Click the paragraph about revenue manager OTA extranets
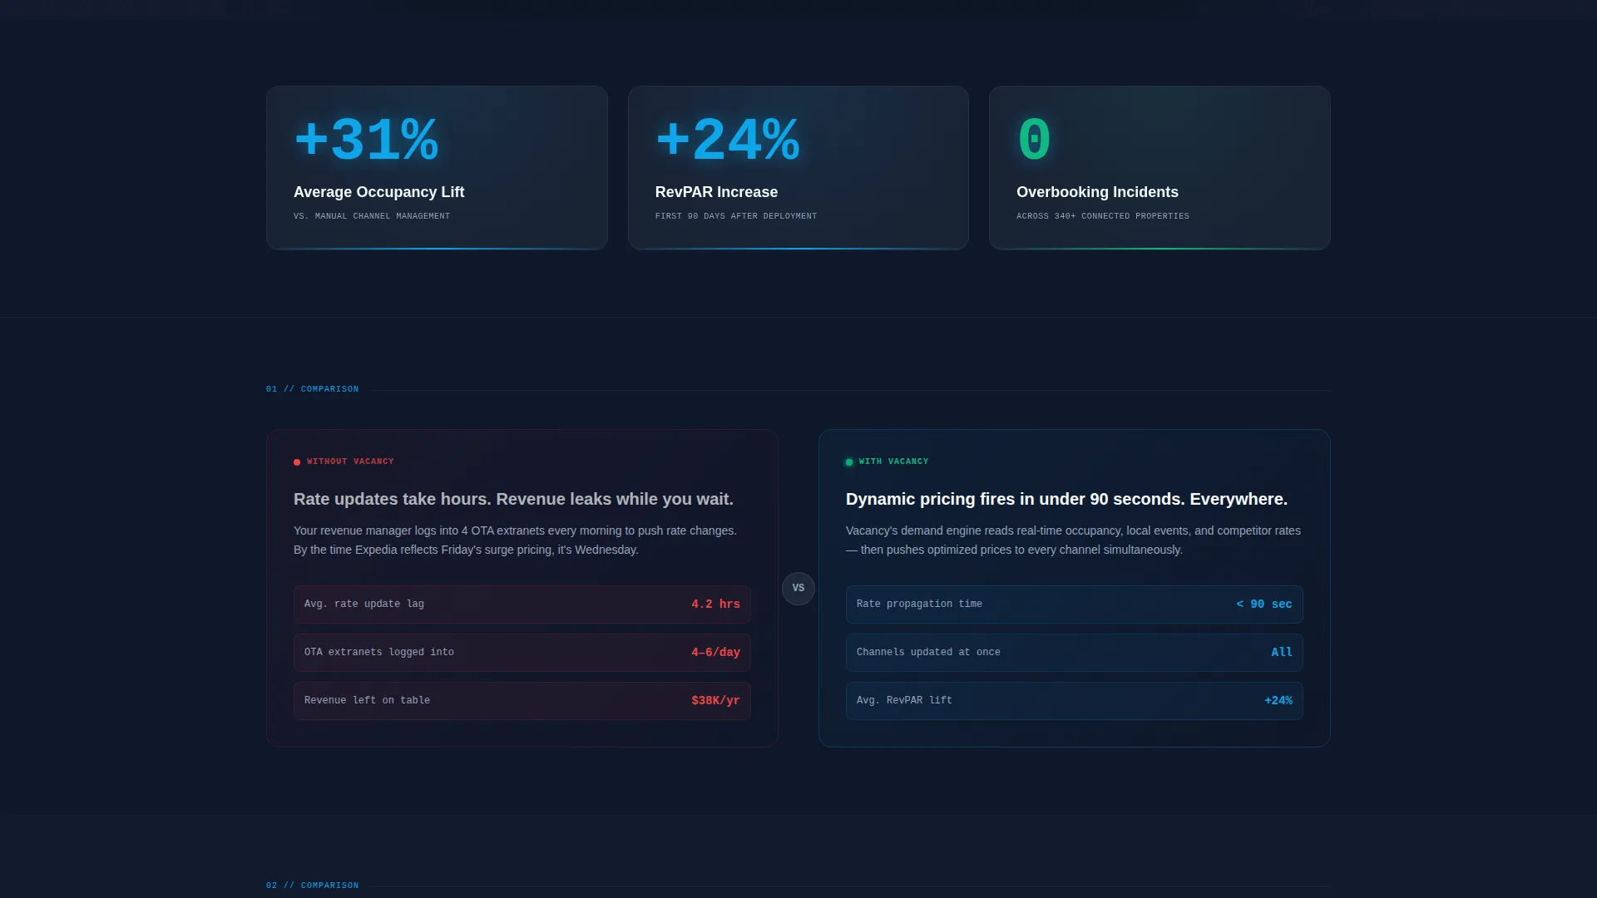 click(515, 540)
